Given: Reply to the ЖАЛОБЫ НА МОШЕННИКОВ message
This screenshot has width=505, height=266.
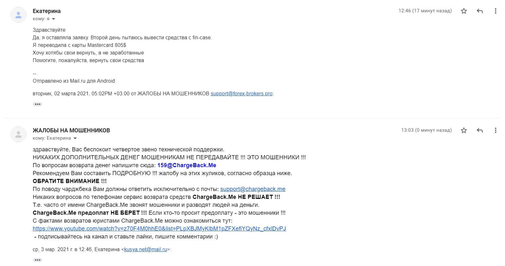Looking at the screenshot, I should [x=480, y=130].
